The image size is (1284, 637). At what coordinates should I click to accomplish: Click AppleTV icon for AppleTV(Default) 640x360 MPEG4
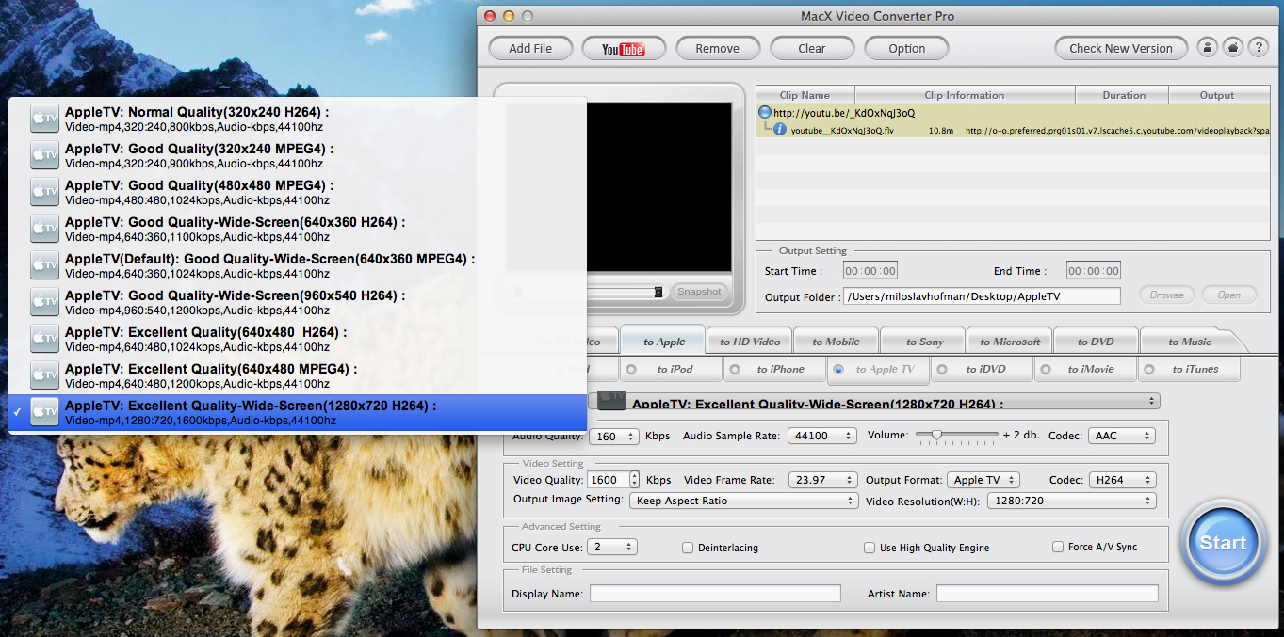point(44,264)
